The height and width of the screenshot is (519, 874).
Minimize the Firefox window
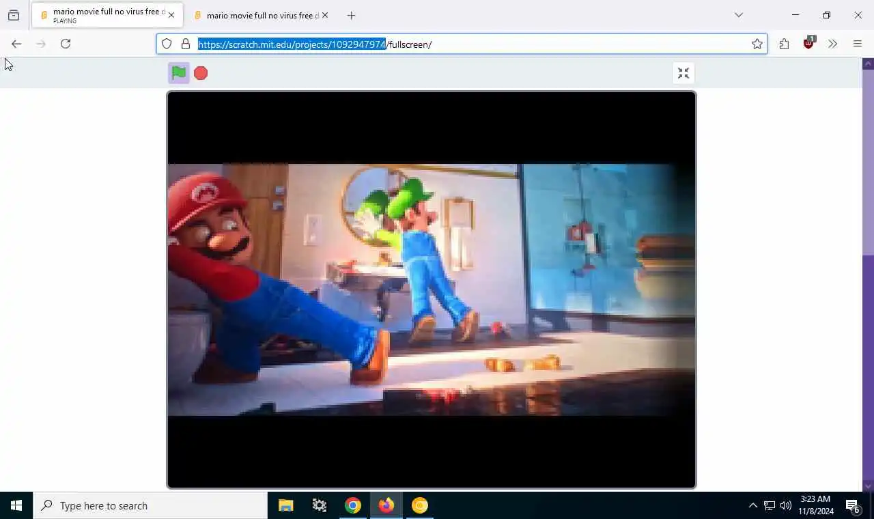click(795, 15)
